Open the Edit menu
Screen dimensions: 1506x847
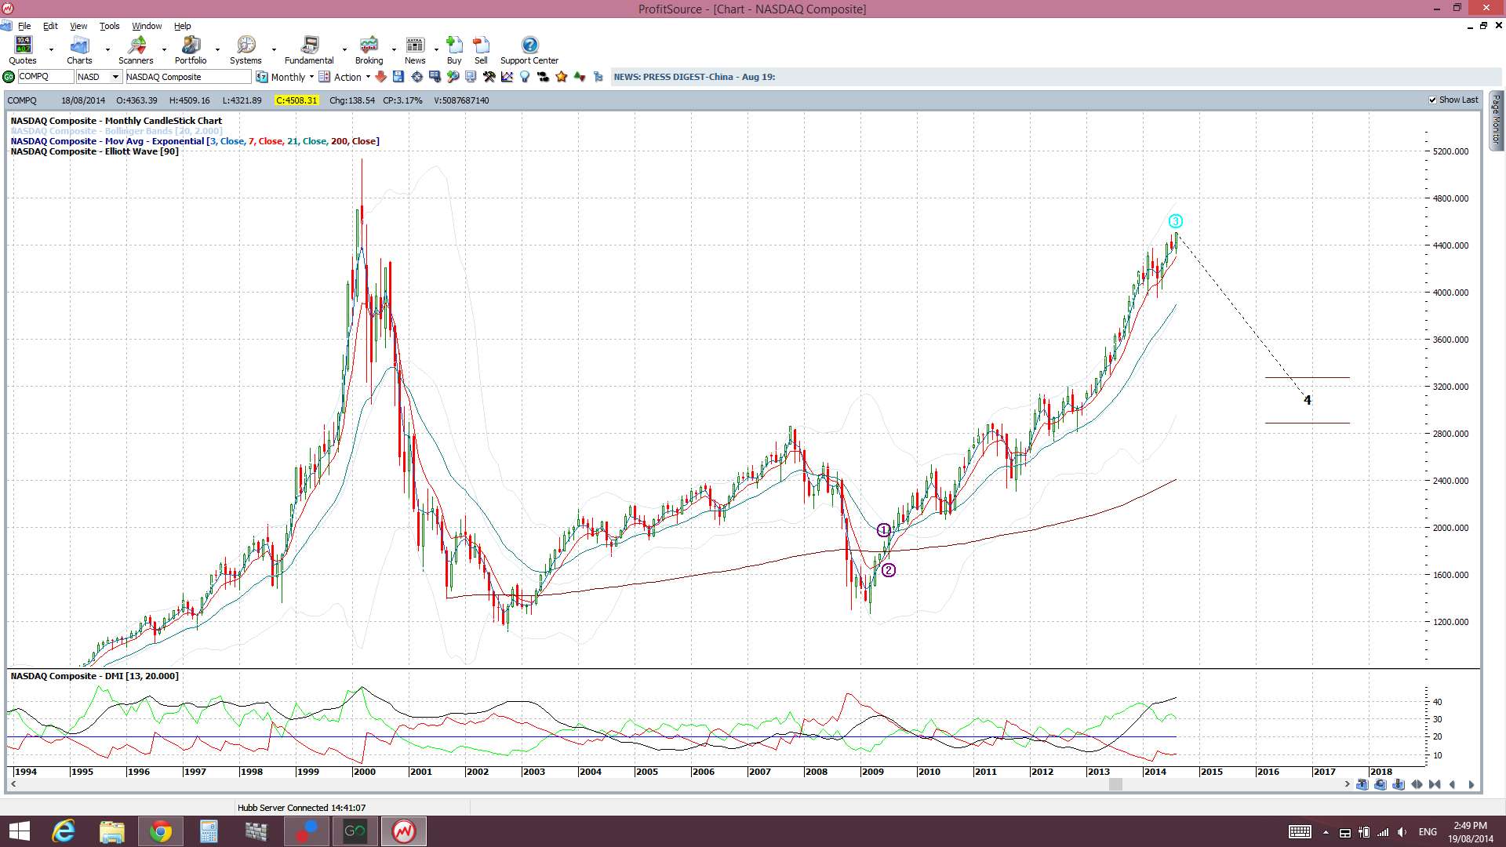50,26
